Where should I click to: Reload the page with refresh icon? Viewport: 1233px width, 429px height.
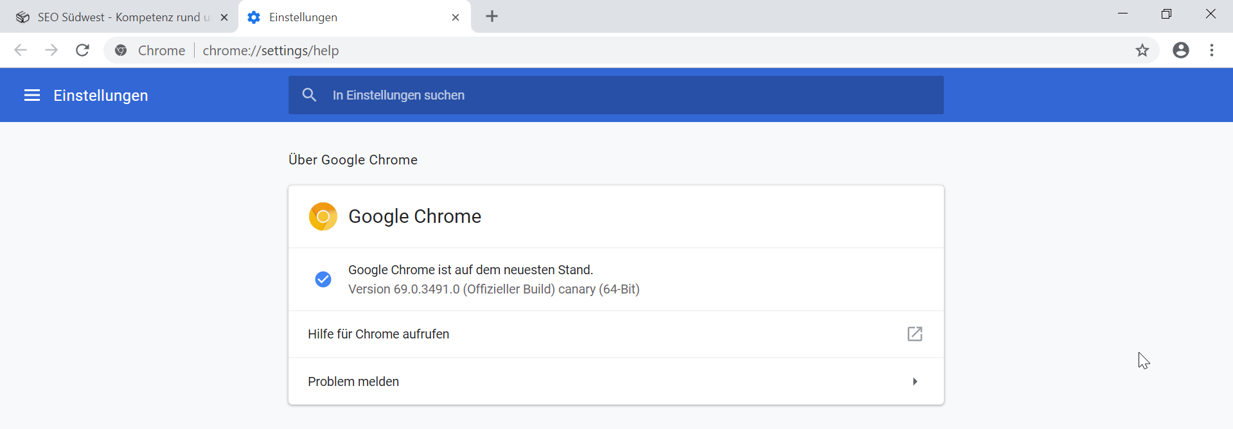(x=82, y=50)
